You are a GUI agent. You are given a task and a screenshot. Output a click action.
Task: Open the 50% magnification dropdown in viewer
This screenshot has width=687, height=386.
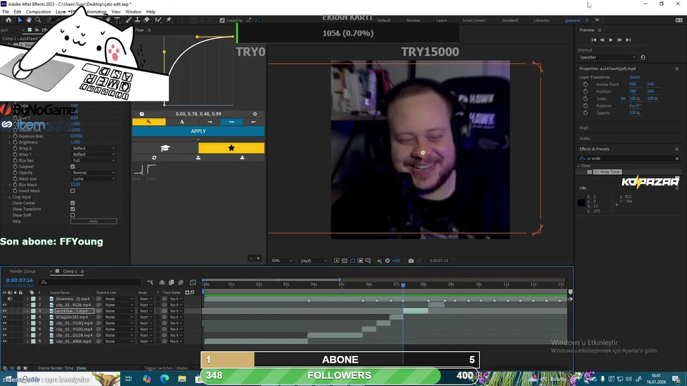point(282,261)
